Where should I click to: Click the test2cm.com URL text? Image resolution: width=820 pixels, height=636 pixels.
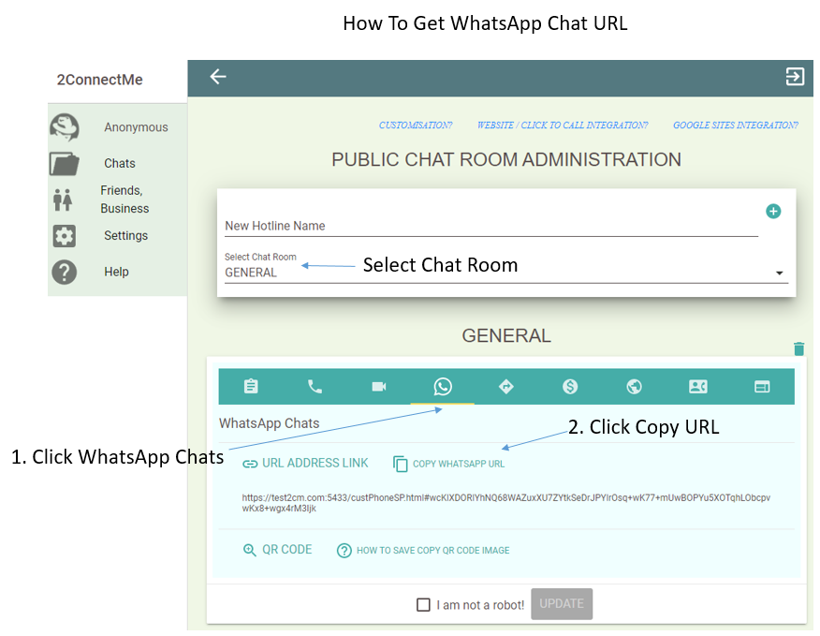point(505,502)
